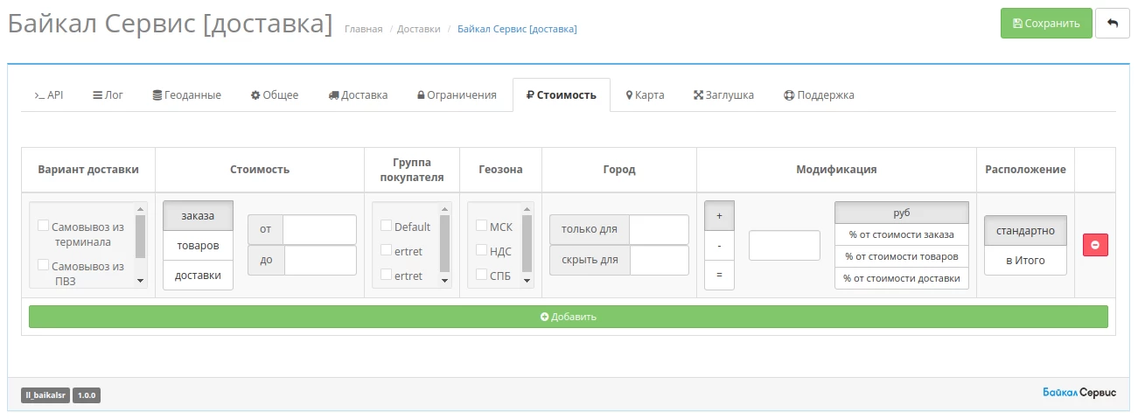Click the ll_baikalsr module badge
The width and height of the screenshot is (1138, 419).
(45, 395)
